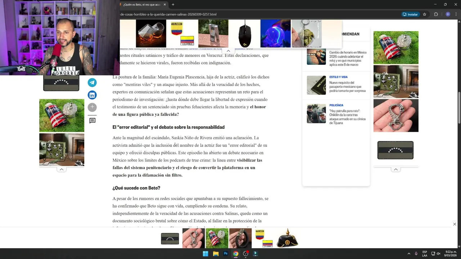The width and height of the screenshot is (461, 259).
Task: Collapse the right sidebar ad chevron
Action: (395, 169)
